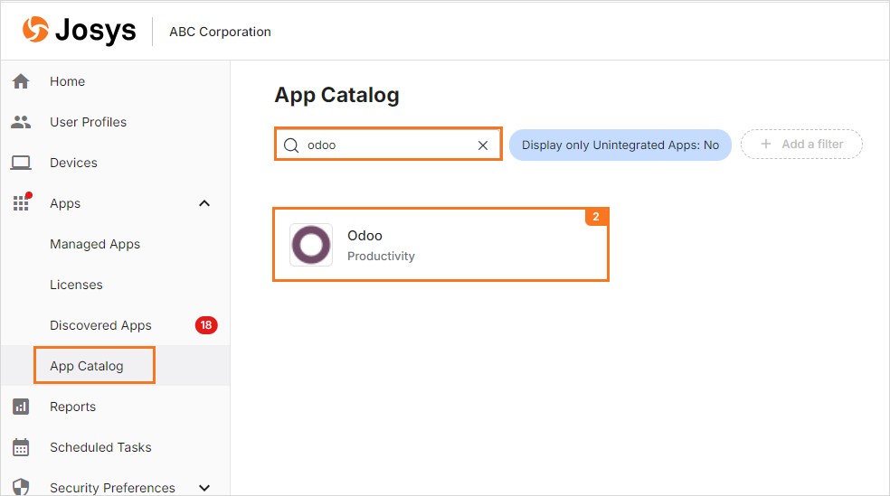This screenshot has height=496, width=890.
Task: Open Managed Apps
Action: [x=95, y=244]
